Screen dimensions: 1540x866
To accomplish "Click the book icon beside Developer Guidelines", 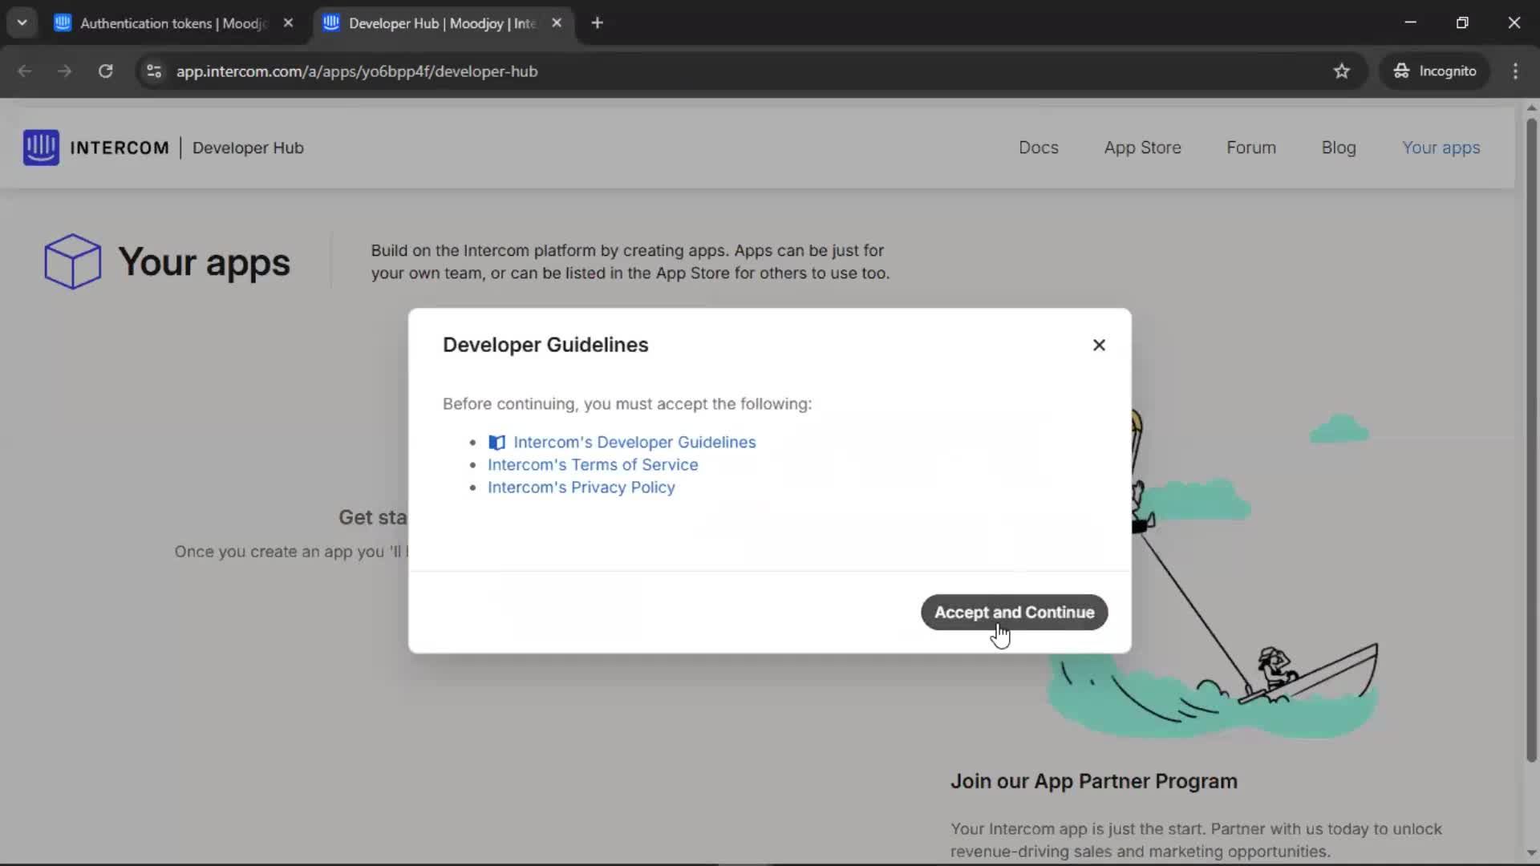I will [496, 443].
